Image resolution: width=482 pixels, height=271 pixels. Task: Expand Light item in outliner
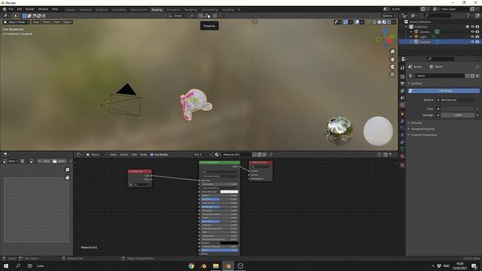411,37
